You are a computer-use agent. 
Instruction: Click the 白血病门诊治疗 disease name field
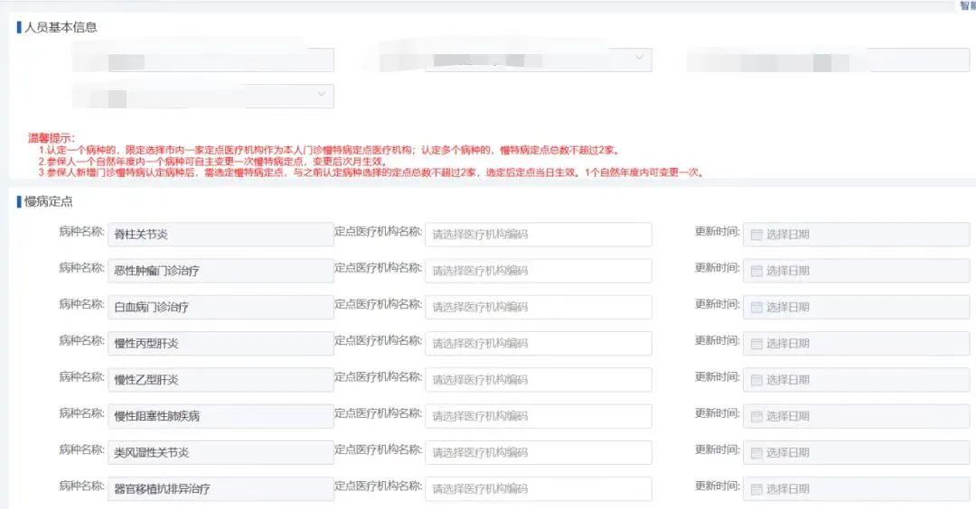click(220, 307)
